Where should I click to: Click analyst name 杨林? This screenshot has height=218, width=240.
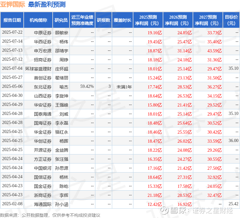(x=64, y=177)
